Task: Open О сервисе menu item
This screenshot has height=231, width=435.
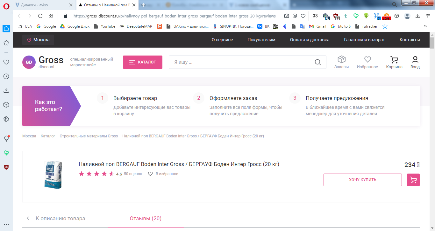Action: tap(222, 40)
